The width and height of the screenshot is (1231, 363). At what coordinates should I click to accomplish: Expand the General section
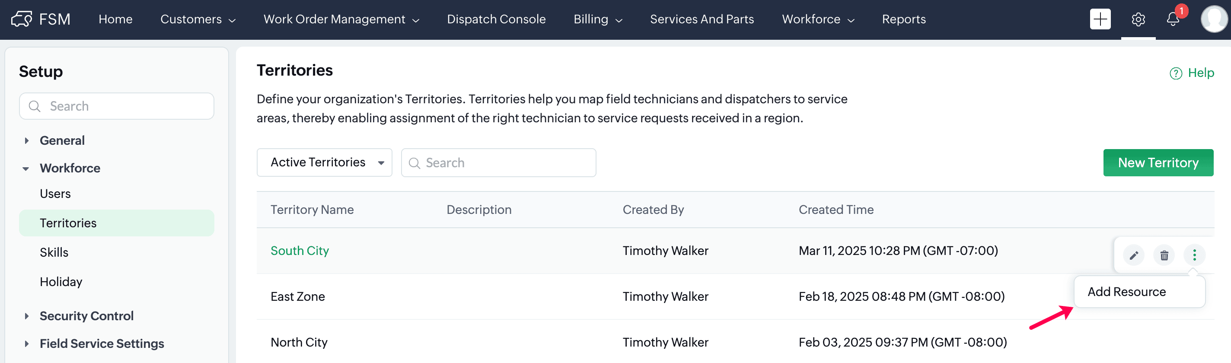point(26,140)
